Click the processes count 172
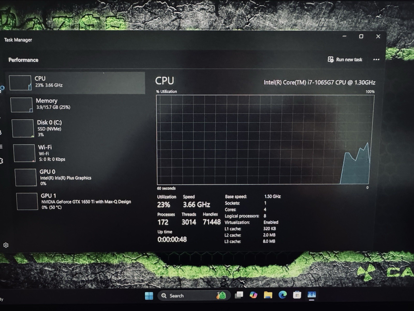The width and height of the screenshot is (414, 311). [x=163, y=222]
